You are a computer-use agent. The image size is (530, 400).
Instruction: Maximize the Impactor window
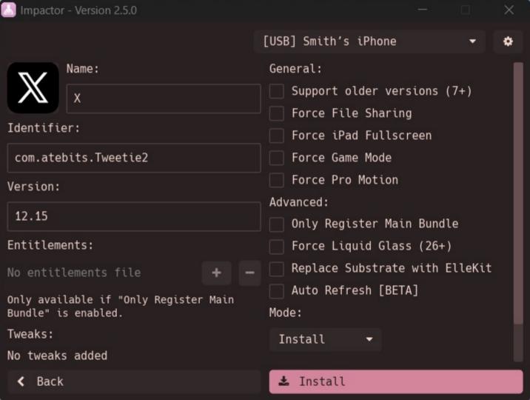pos(466,10)
